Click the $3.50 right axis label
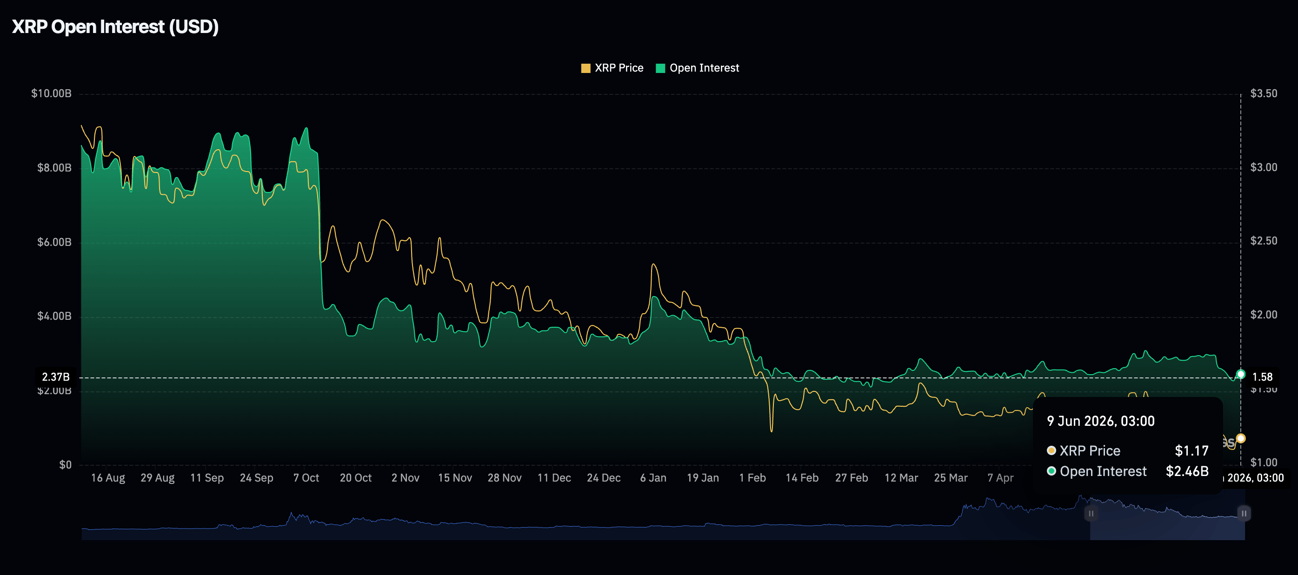This screenshot has width=1298, height=575. coord(1264,93)
